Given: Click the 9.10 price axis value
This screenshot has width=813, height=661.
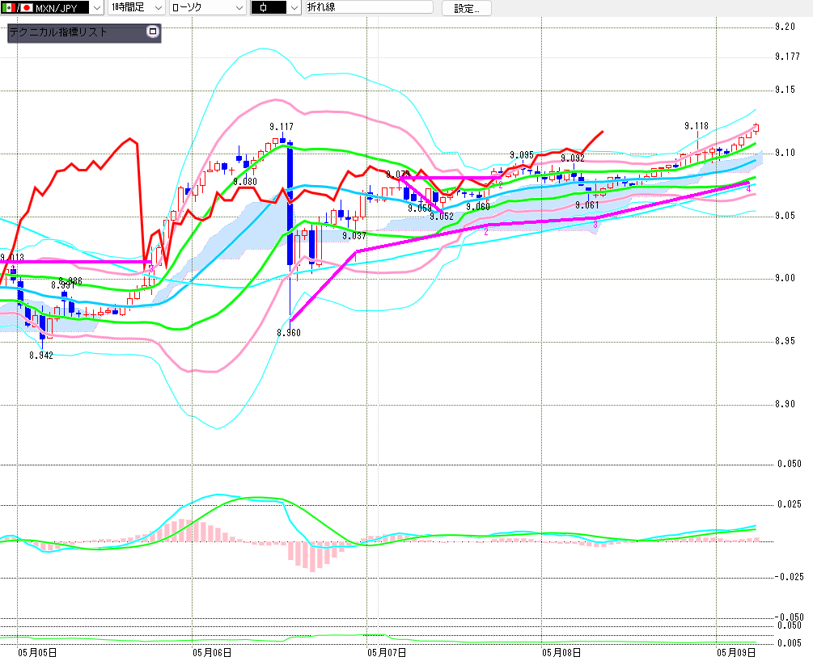Looking at the screenshot, I should point(785,153).
